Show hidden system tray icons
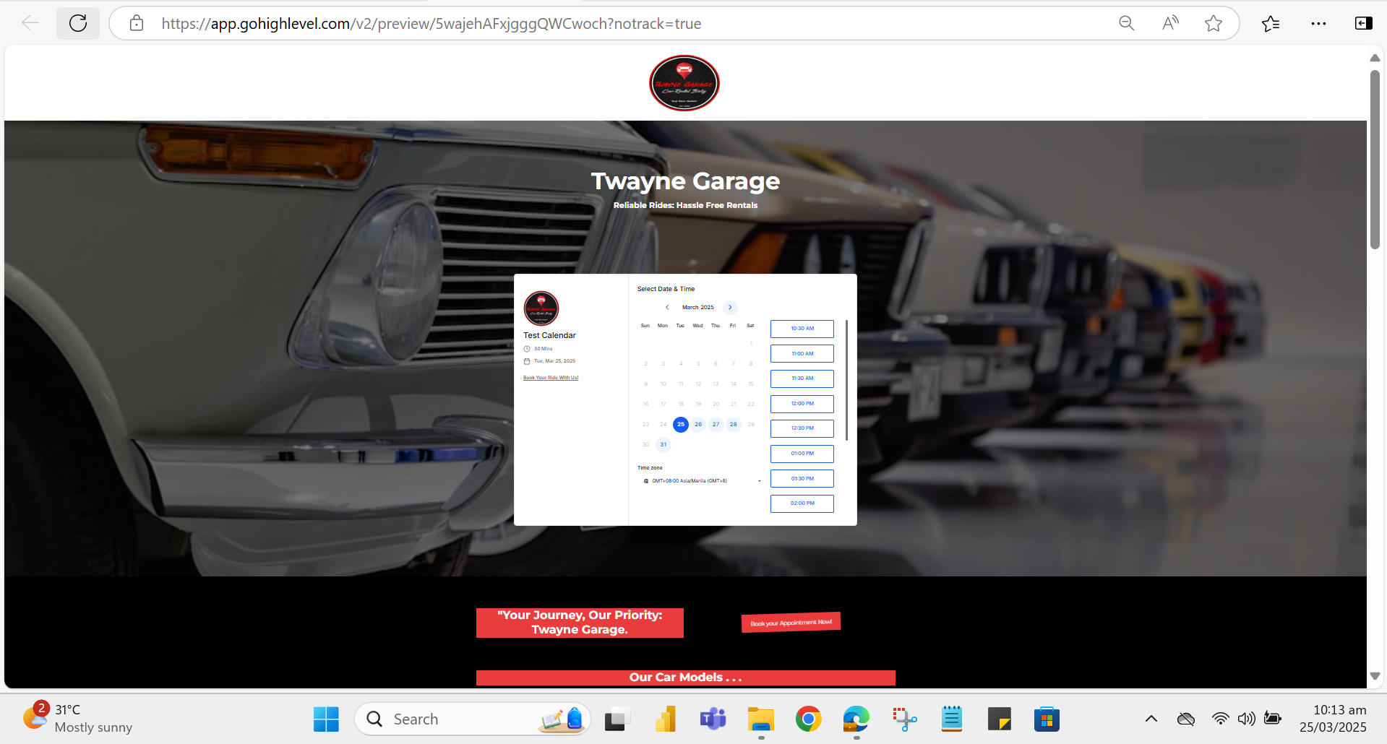 (x=1151, y=719)
